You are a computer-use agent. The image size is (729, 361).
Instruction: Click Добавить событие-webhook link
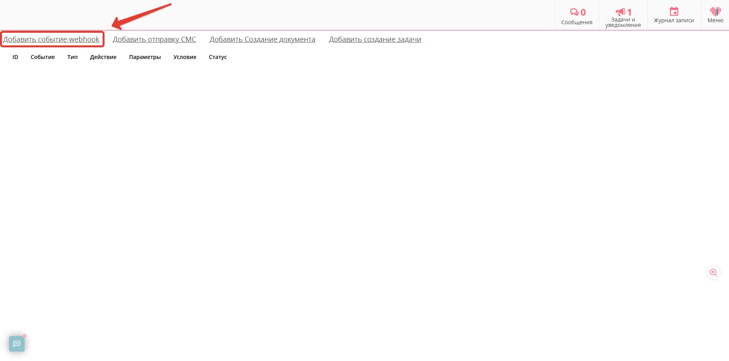click(51, 39)
